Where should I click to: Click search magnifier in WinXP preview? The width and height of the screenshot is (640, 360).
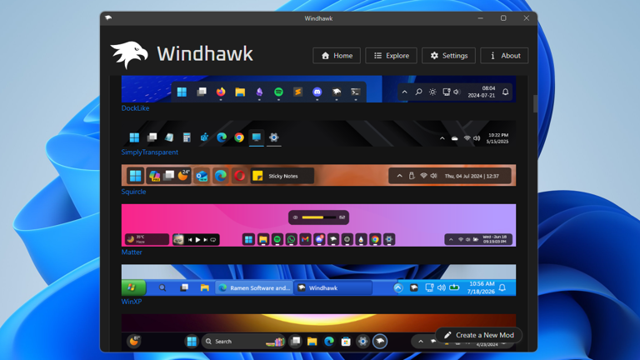162,287
